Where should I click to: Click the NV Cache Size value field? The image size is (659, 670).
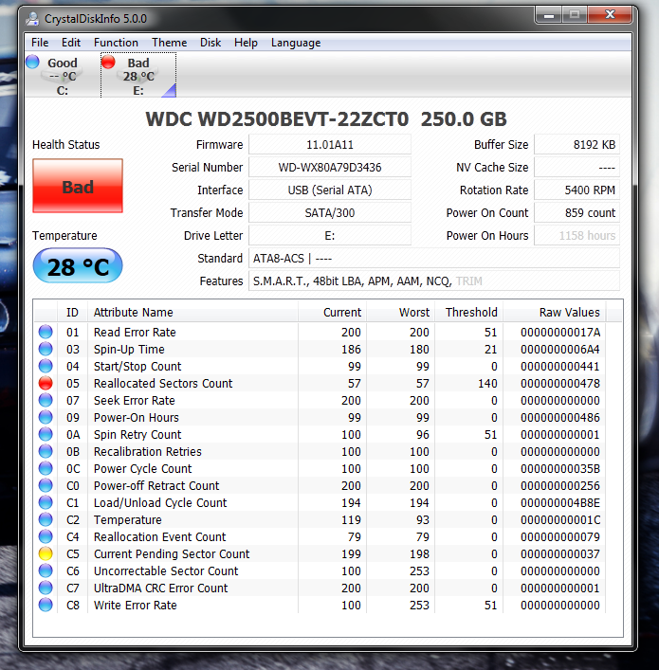[577, 167]
